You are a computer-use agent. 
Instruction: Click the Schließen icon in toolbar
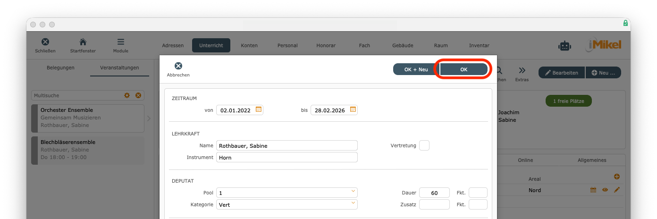pyautogui.click(x=45, y=42)
